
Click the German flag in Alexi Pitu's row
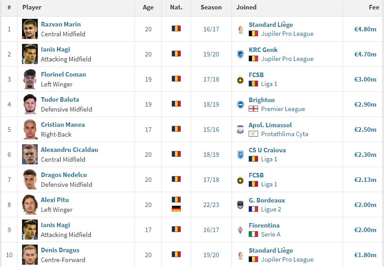(x=176, y=209)
